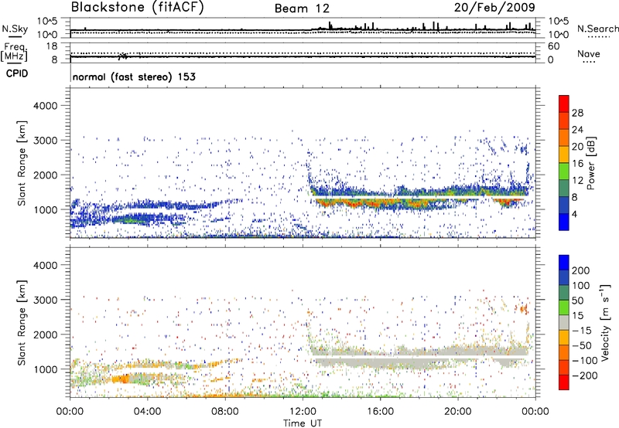Viewport: 619px width, 428px height.
Task: Click the "−100" label on the Velocity colorbar
Action: tap(585, 361)
